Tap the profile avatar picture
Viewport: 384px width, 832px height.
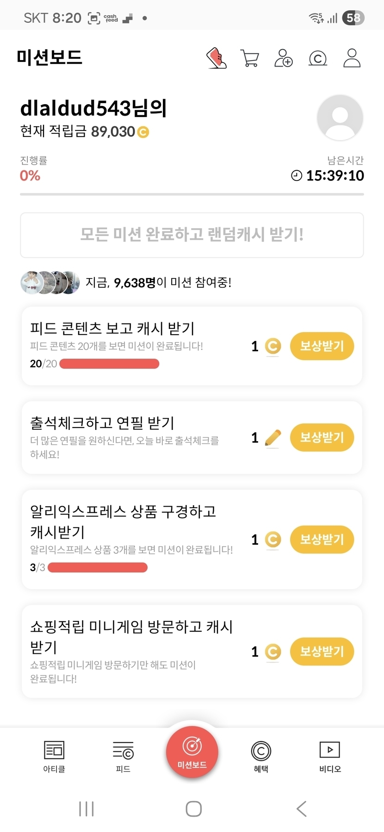pos(340,118)
